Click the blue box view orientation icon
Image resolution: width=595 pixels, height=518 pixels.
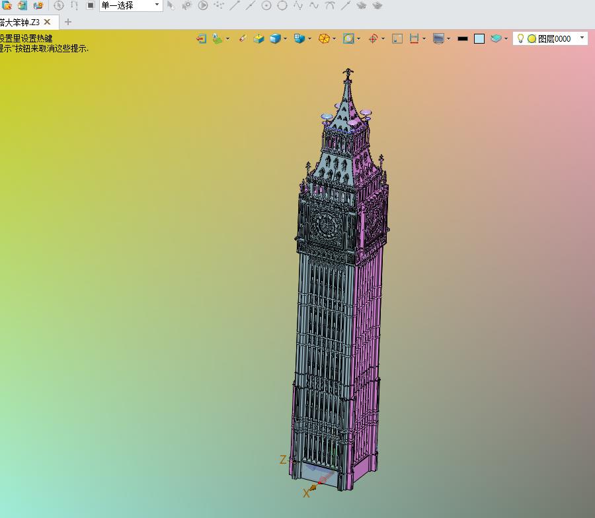299,38
